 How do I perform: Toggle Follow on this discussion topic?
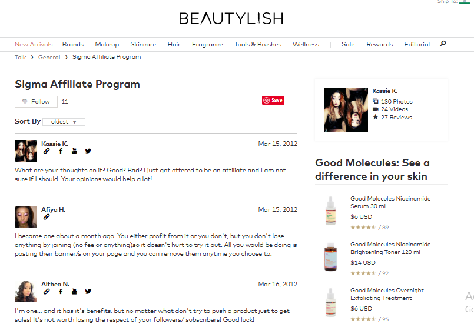pyautogui.click(x=37, y=102)
